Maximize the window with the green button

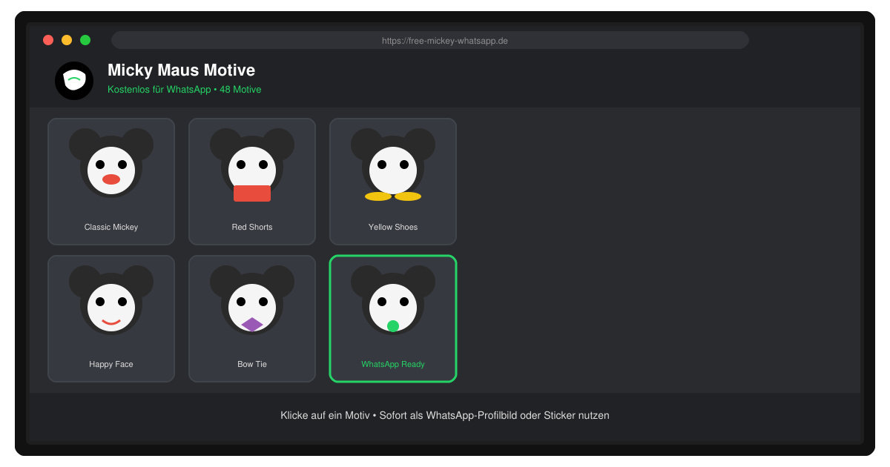tap(85, 40)
